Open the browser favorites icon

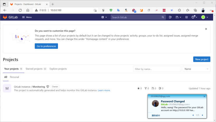(x=188, y=10)
